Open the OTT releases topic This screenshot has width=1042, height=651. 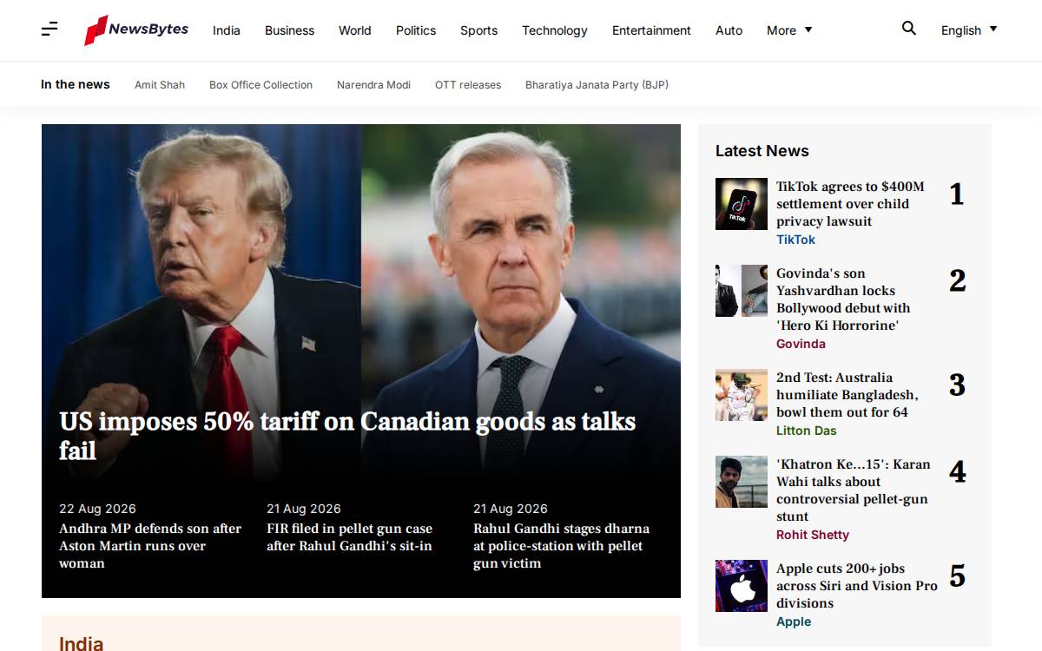468,85
